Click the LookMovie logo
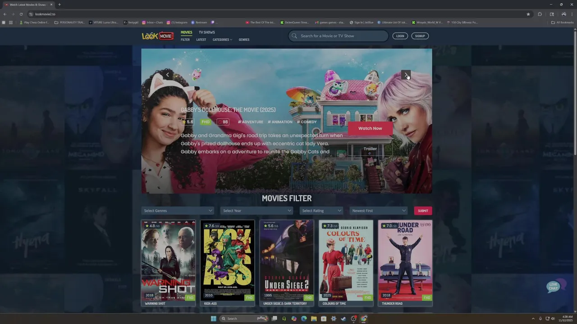The width and height of the screenshot is (577, 324). pyautogui.click(x=158, y=36)
